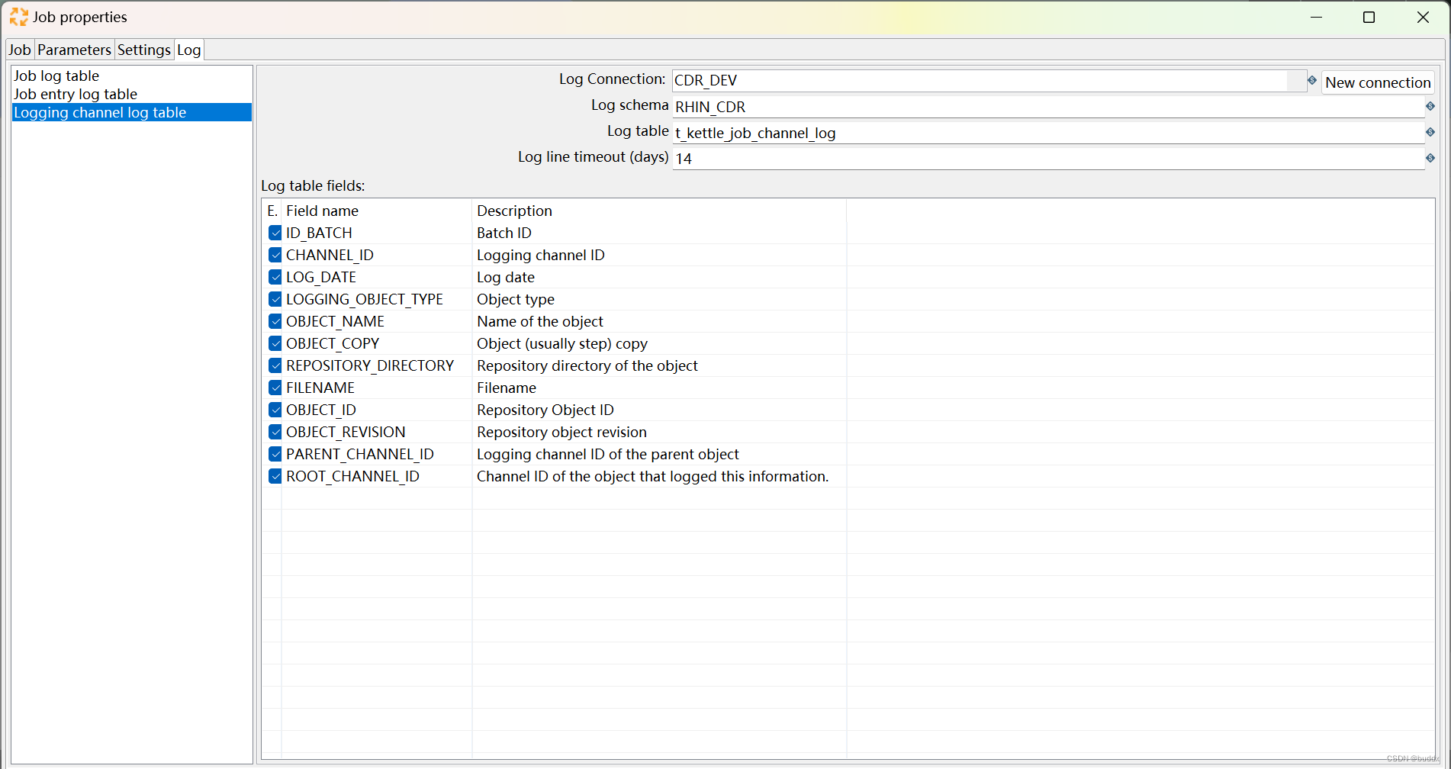
Task: Click the 'Batch ID' description cell
Action: [x=659, y=233]
